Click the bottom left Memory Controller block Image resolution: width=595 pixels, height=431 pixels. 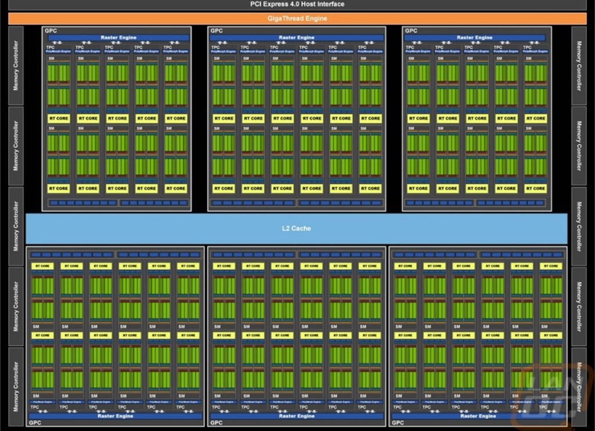click(x=16, y=386)
